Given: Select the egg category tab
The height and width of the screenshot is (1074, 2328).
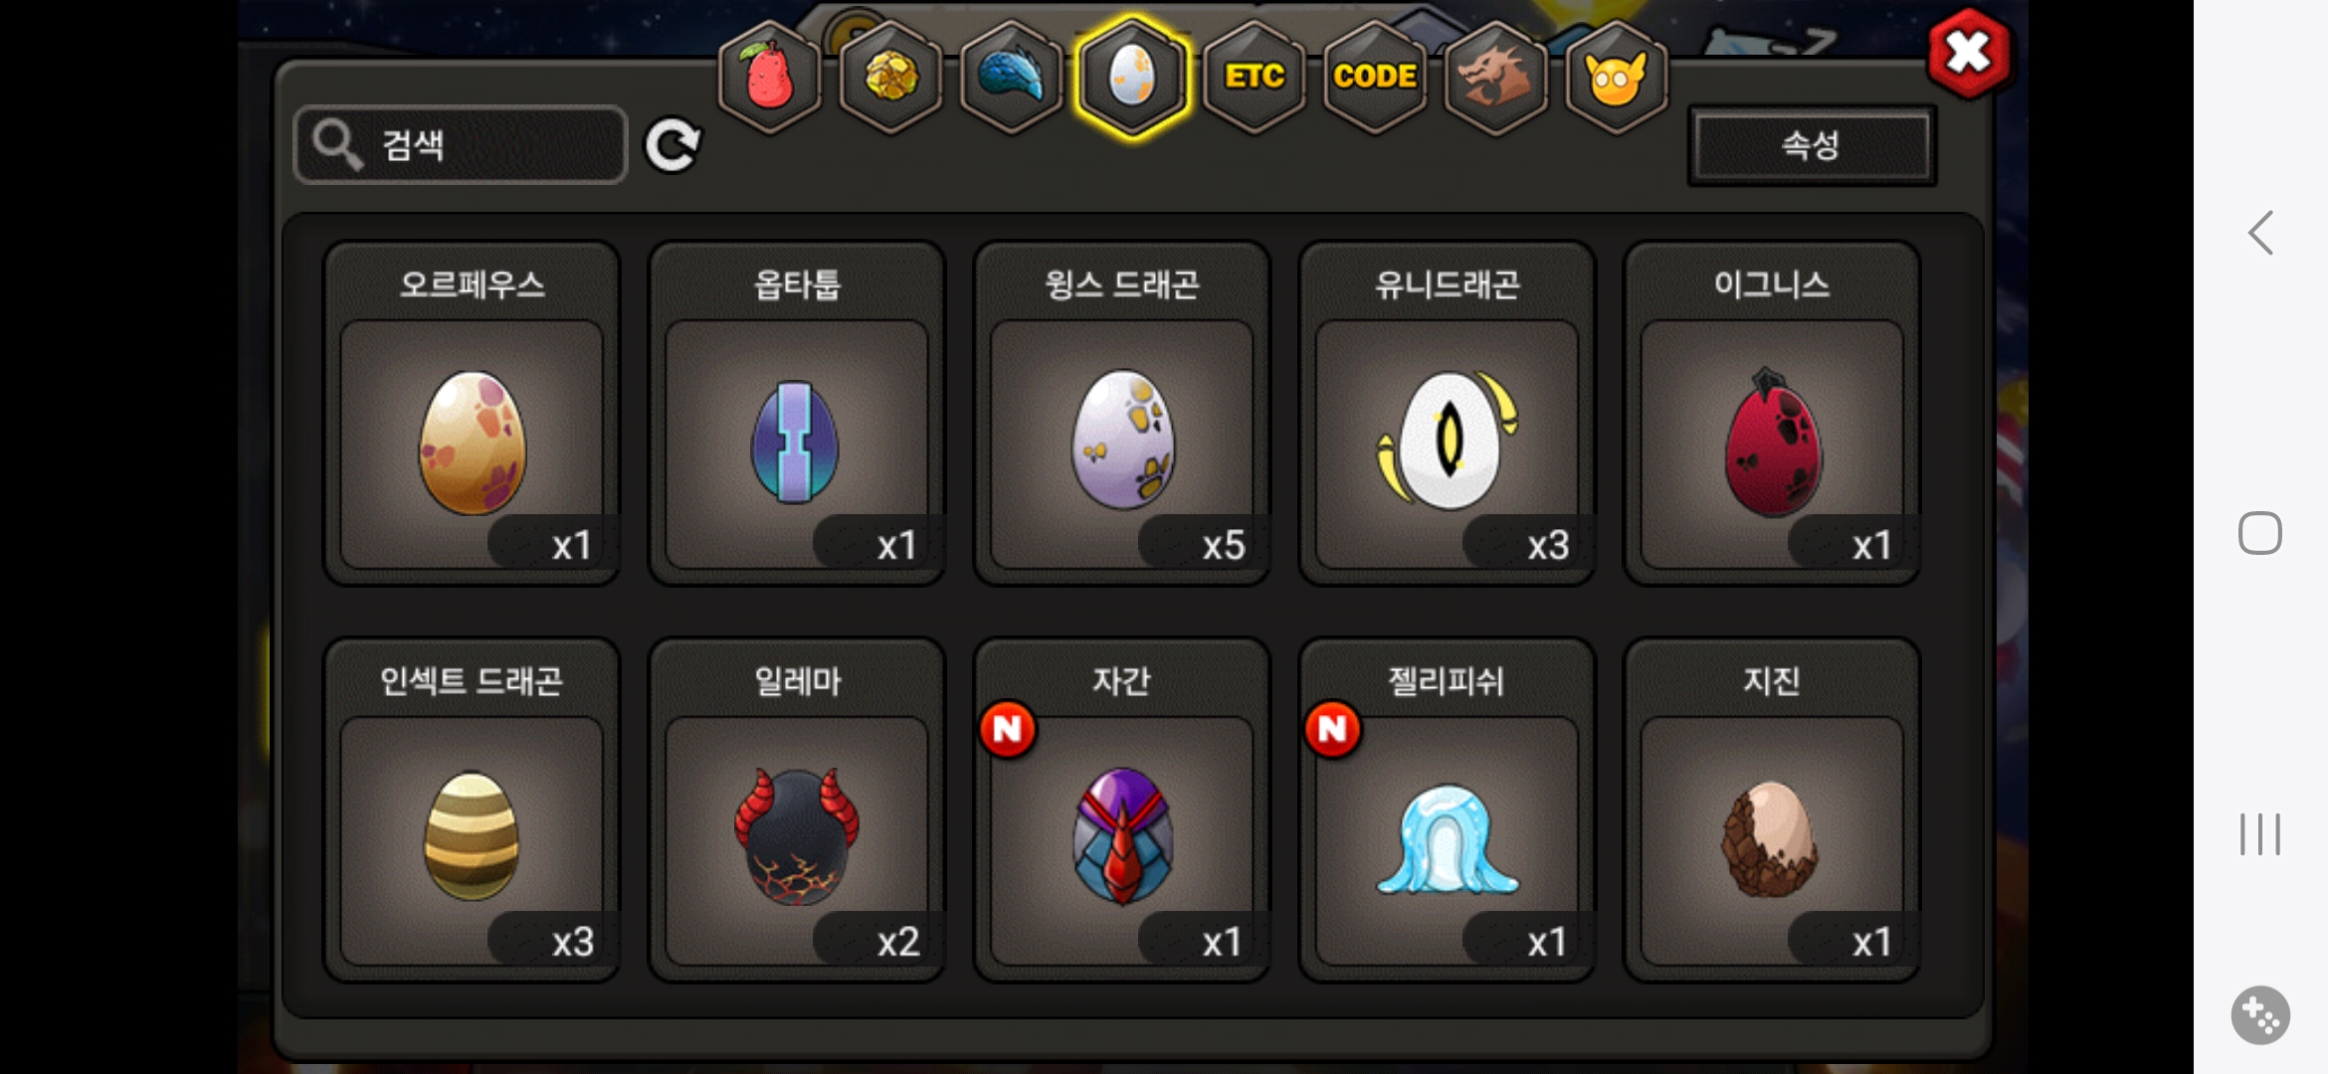Looking at the screenshot, I should [1132, 78].
